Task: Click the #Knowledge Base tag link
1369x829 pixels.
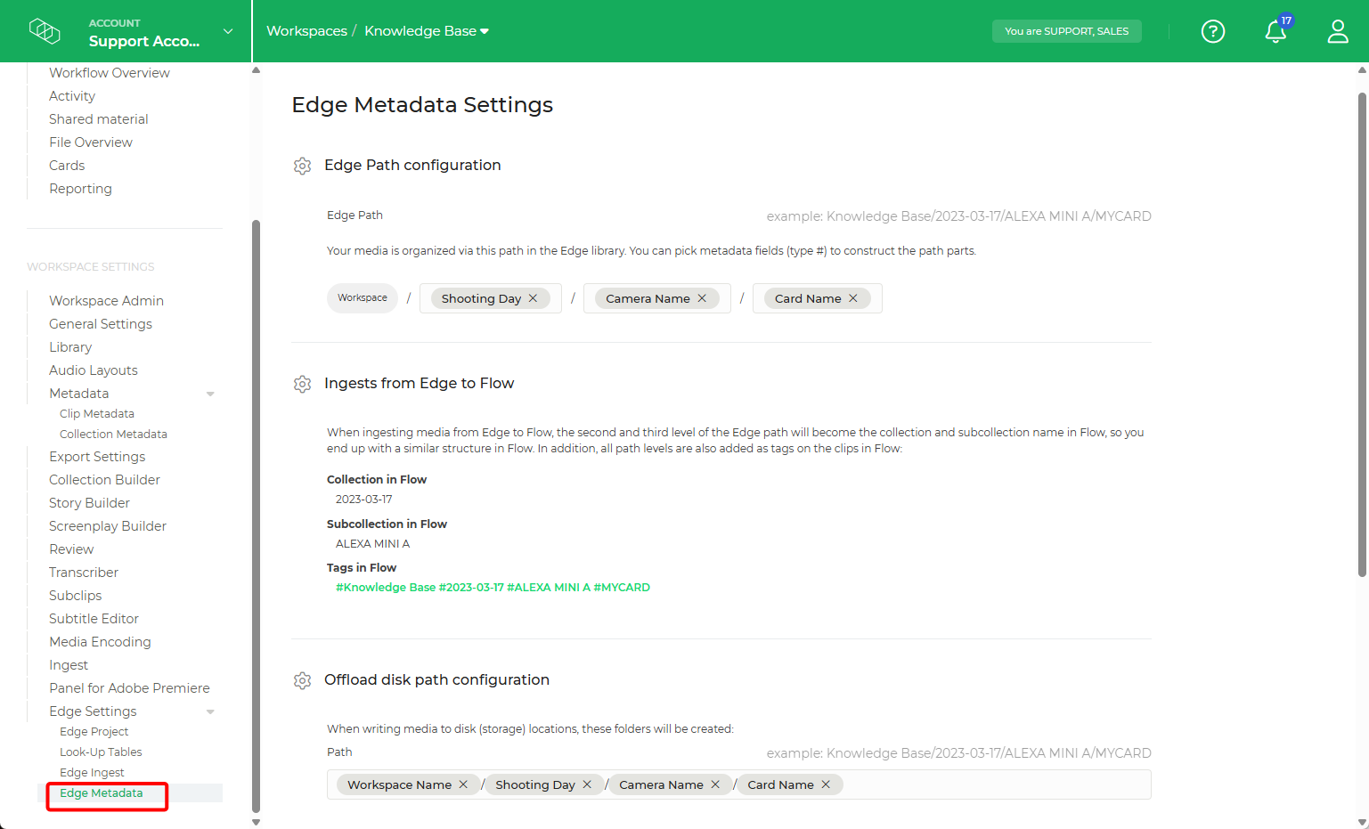Action: click(386, 587)
